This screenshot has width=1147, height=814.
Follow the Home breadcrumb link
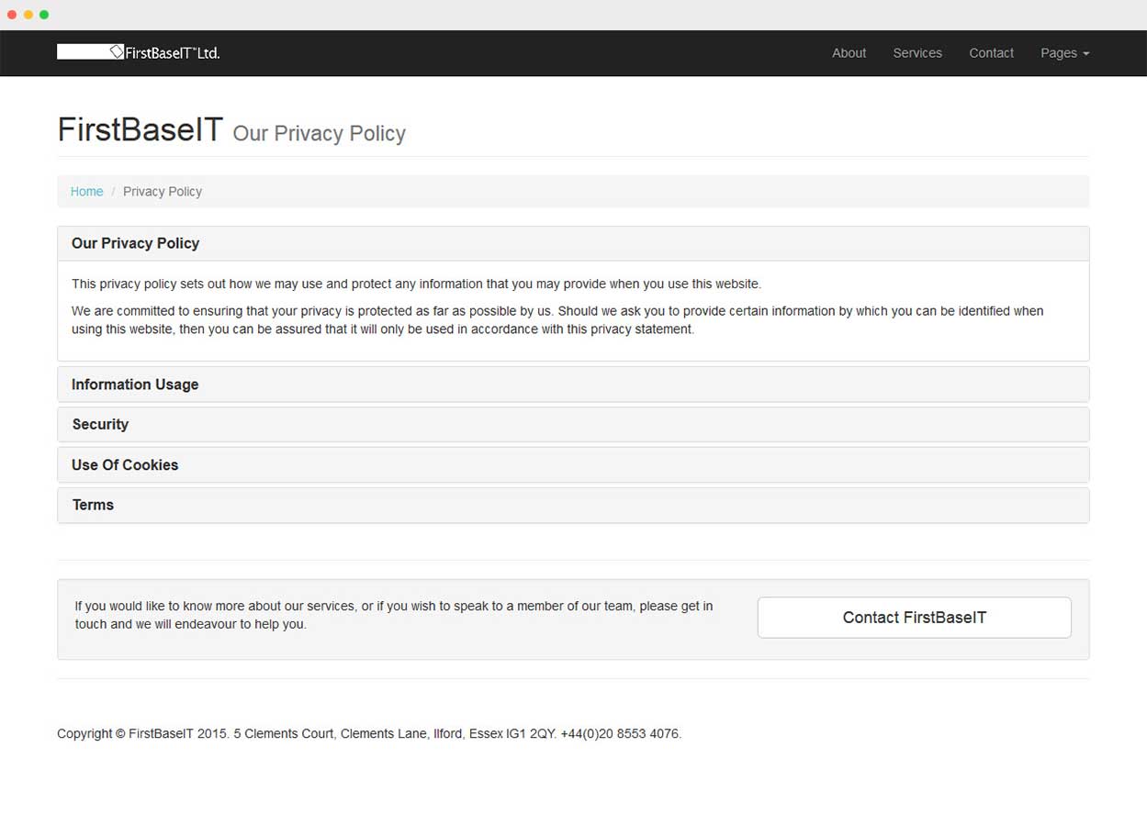(x=86, y=192)
